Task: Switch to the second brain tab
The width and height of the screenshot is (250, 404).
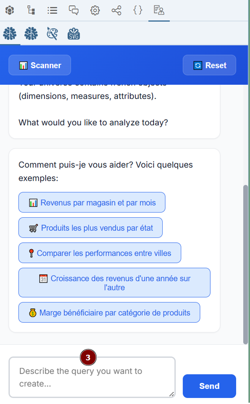Action: click(31, 33)
